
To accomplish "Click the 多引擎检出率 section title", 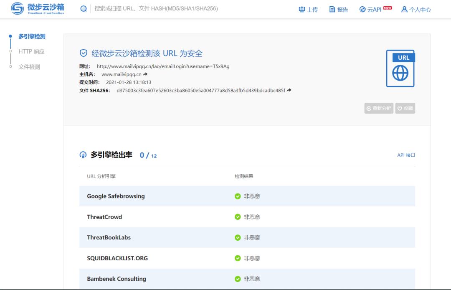I will point(111,155).
